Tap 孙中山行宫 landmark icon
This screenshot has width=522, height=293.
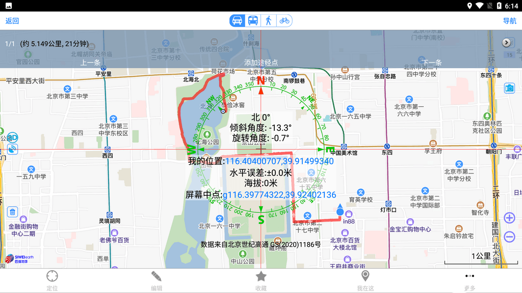click(345, 70)
